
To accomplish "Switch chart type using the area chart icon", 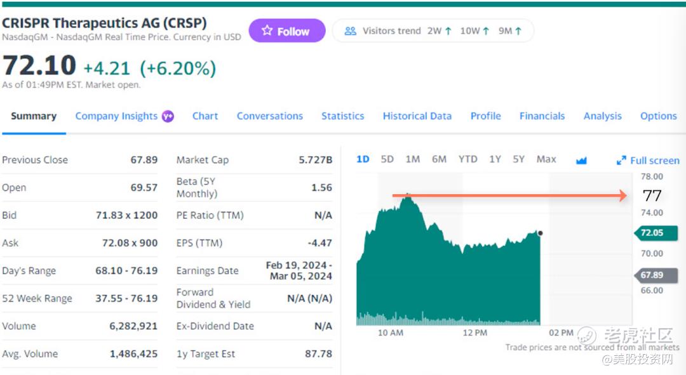I will (x=581, y=160).
